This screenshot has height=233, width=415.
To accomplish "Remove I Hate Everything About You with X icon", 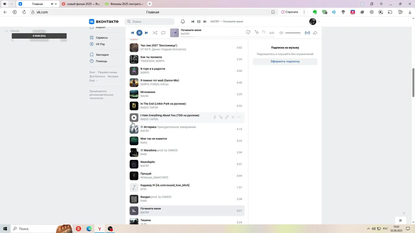I will point(233,117).
